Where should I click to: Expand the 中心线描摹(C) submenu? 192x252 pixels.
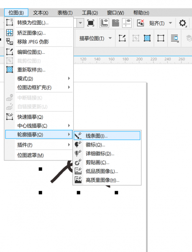coord(39,126)
